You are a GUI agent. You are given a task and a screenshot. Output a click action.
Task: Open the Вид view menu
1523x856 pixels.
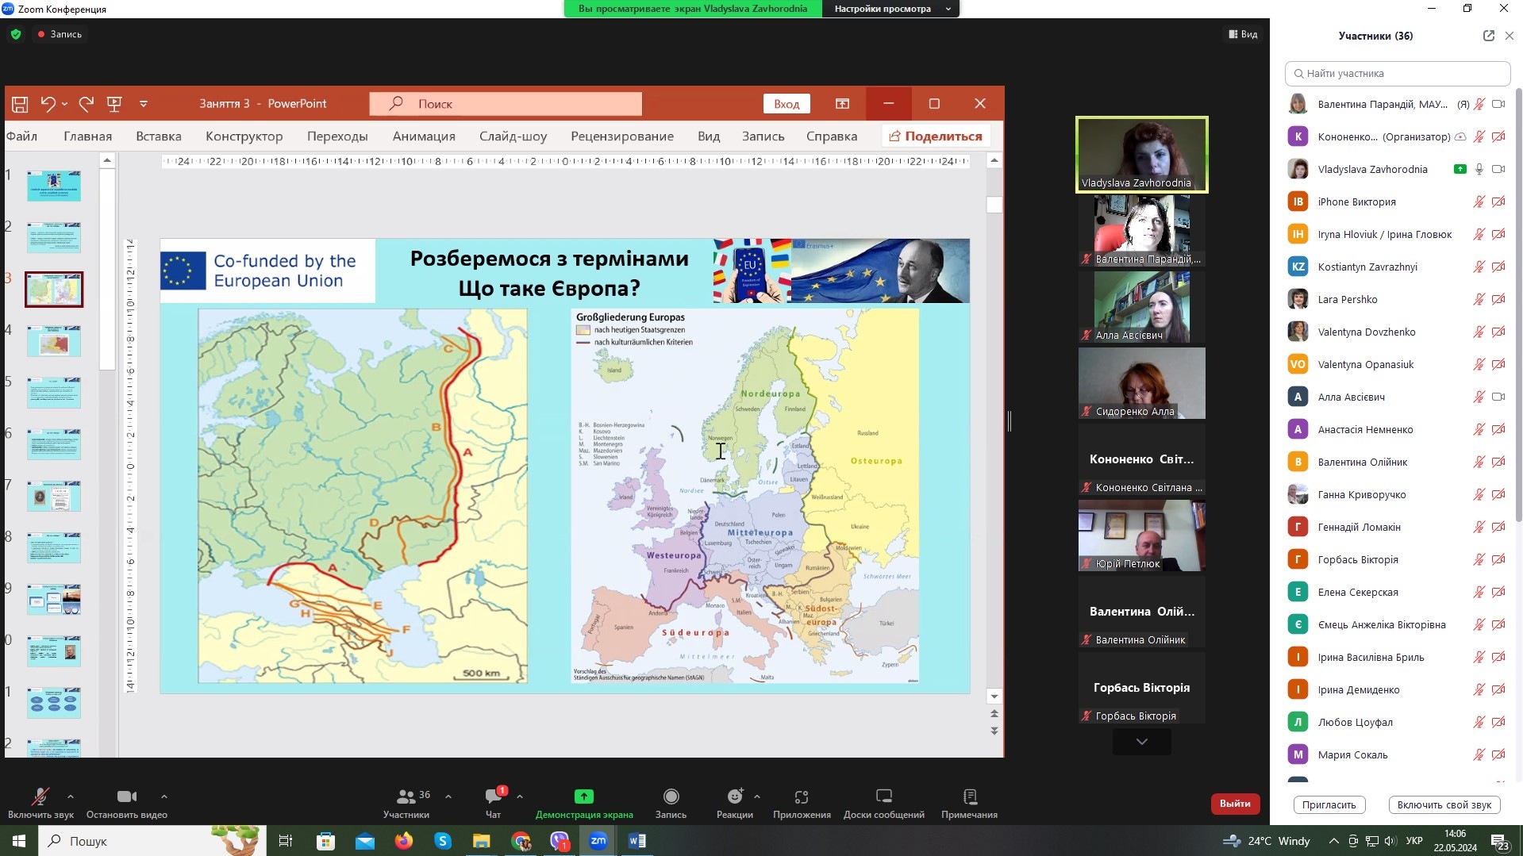[x=1243, y=34]
